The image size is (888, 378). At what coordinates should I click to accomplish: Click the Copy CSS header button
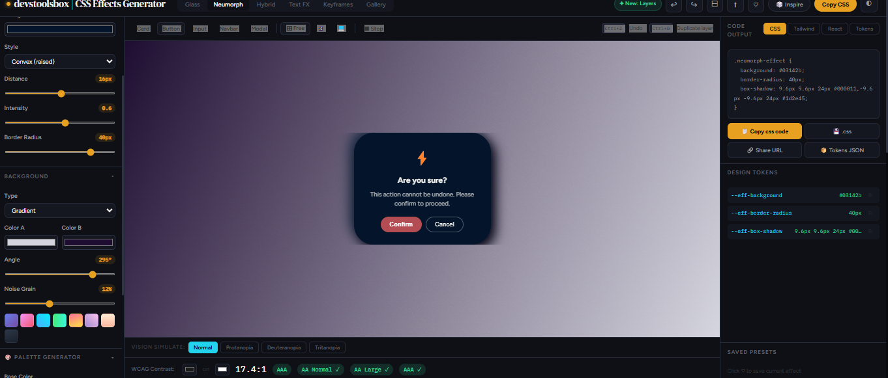(x=835, y=5)
